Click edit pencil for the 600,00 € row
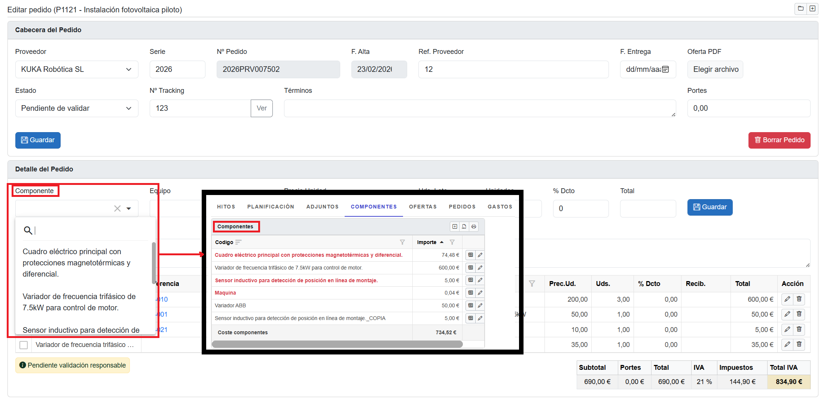 coord(787,299)
